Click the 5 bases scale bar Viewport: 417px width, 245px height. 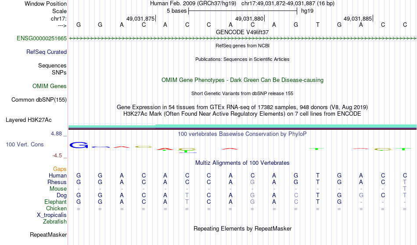click(243, 11)
